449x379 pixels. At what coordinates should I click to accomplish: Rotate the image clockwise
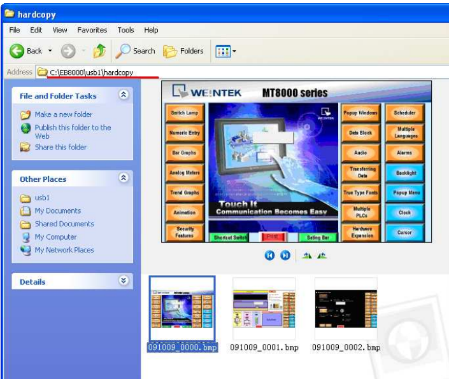307,256
